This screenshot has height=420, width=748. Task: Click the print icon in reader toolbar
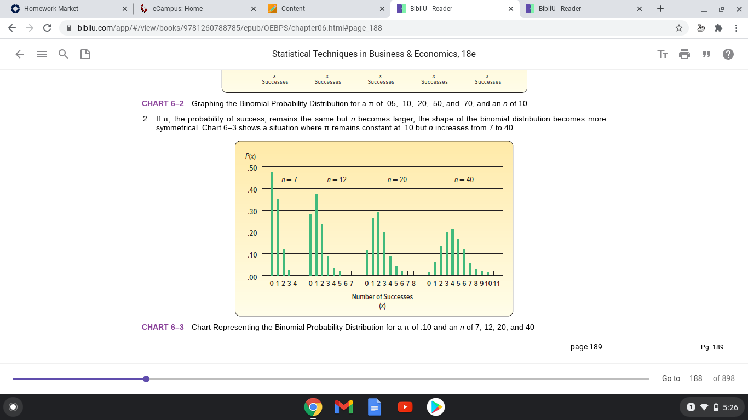tap(684, 54)
